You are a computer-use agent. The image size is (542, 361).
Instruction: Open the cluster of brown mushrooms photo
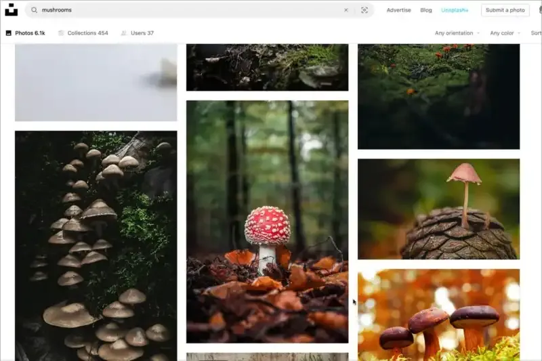tap(96, 246)
